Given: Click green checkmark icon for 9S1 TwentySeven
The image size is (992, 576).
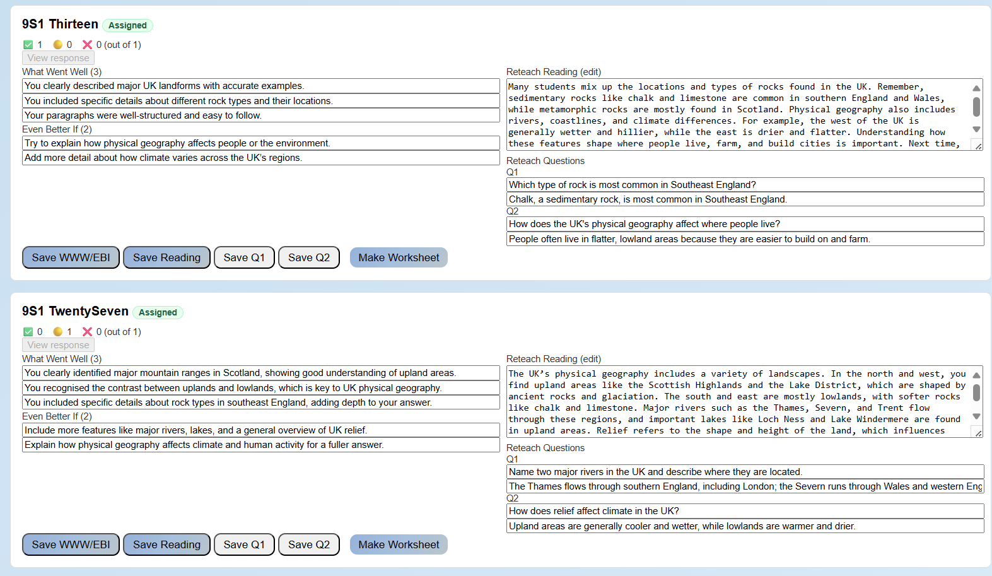Looking at the screenshot, I should (28, 332).
